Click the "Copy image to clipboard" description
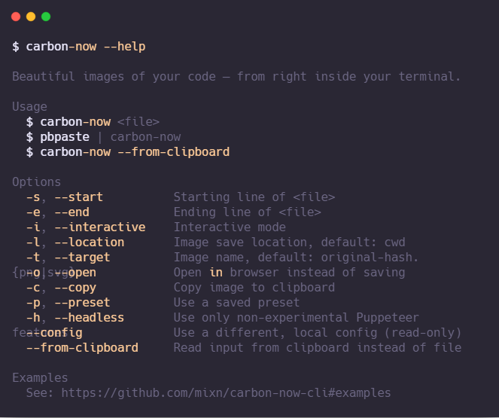Image resolution: width=499 pixels, height=418 pixels. pos(254,288)
